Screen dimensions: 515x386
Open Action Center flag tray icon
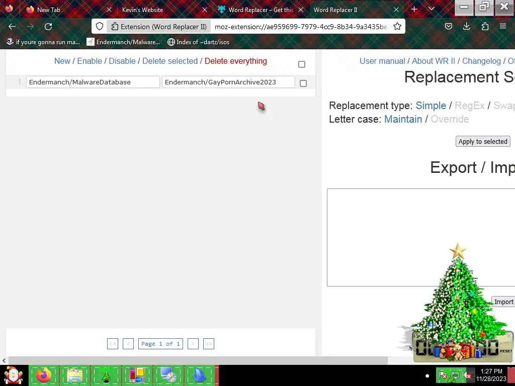tap(443, 375)
